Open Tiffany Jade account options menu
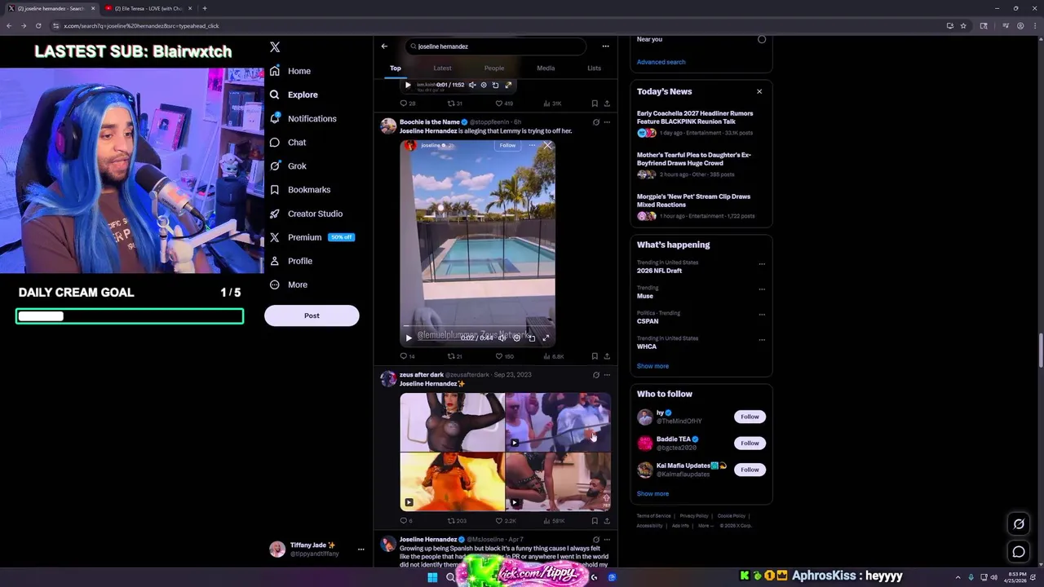 tap(361, 549)
